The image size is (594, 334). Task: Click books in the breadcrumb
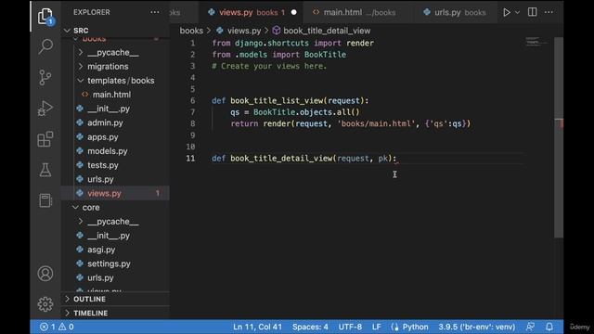coord(191,31)
